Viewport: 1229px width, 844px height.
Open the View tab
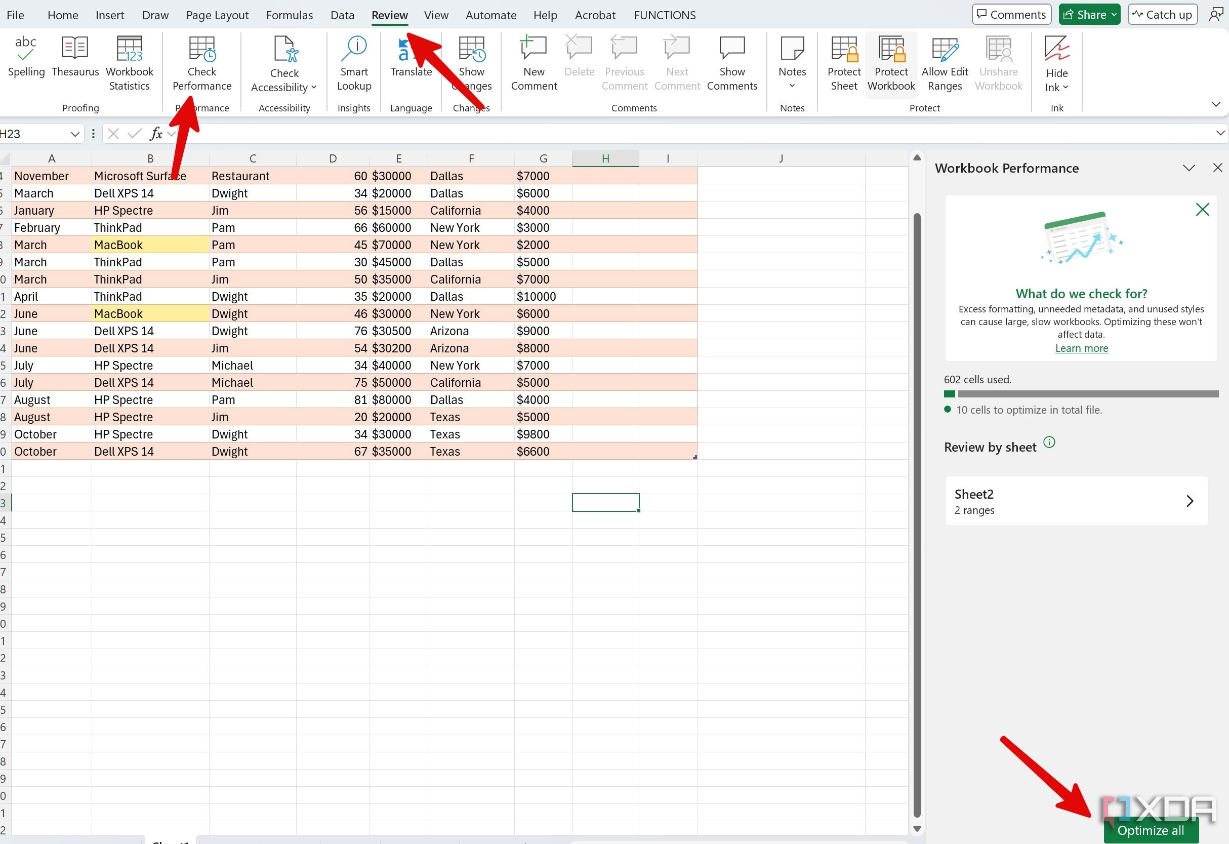434,15
